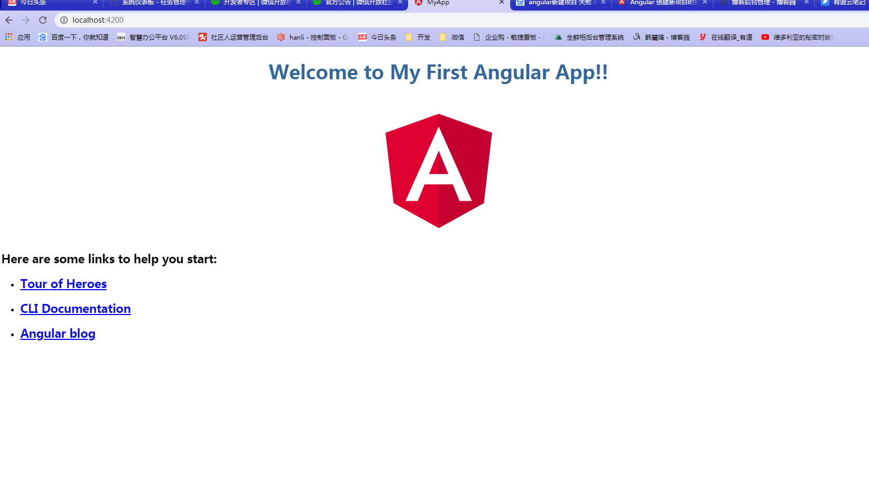Open the 企业购 - 敏捷看板 bookmark
The image size is (869, 490).
tap(509, 37)
